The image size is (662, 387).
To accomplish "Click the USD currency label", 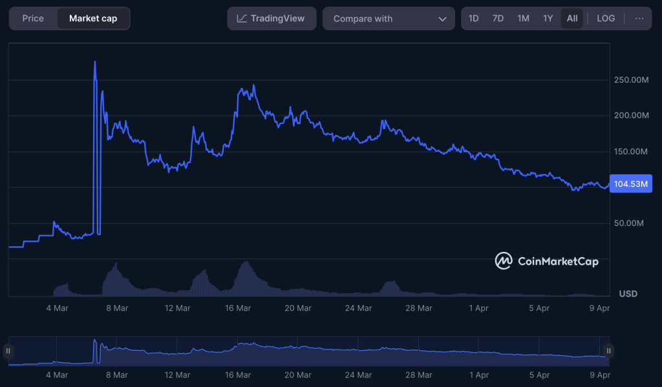I will pyautogui.click(x=626, y=294).
